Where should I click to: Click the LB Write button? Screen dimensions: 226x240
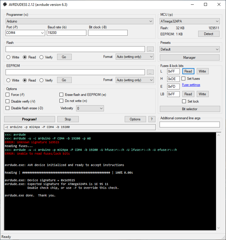202,94
